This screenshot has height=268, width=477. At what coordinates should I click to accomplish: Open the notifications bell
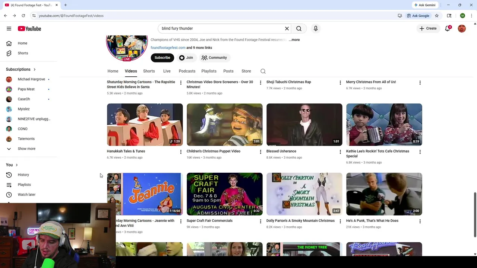pos(448,28)
